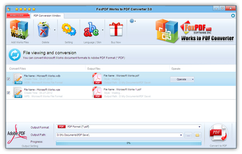Screen dimensions: 242x154
Task: Click the Adobe PDF logo
Action: (x=16, y=134)
